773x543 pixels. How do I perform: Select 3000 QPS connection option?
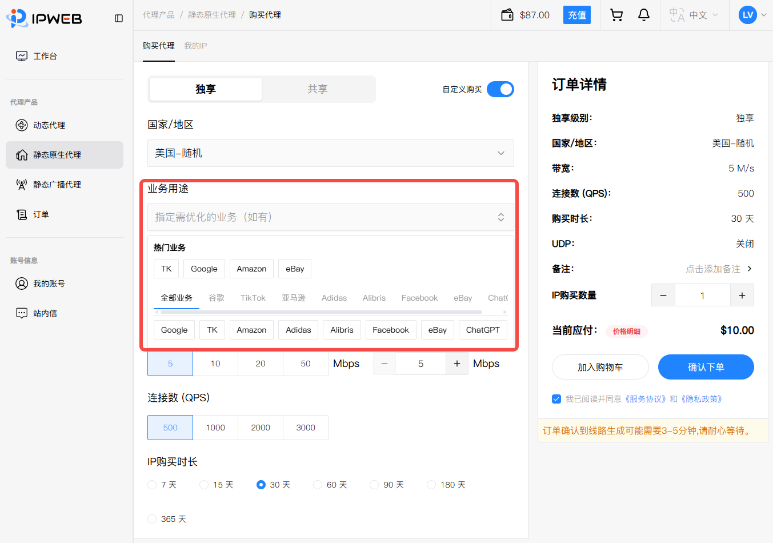[306, 428]
